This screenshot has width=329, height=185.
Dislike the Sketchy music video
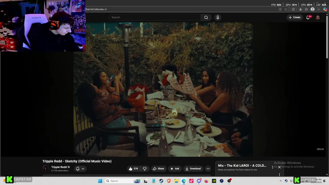(x=145, y=169)
